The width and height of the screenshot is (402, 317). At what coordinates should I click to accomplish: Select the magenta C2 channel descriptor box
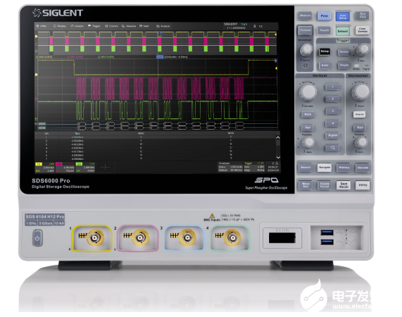click(65, 167)
